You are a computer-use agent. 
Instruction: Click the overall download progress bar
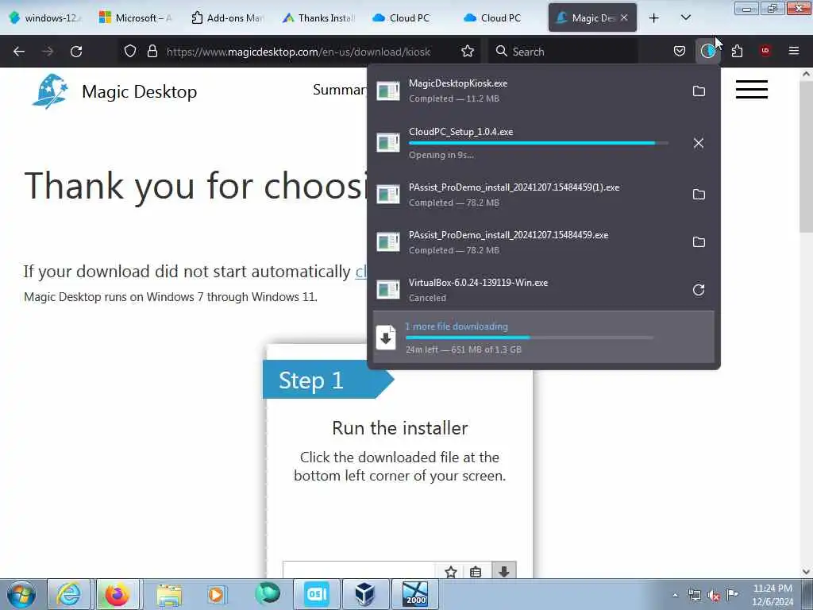click(x=530, y=338)
